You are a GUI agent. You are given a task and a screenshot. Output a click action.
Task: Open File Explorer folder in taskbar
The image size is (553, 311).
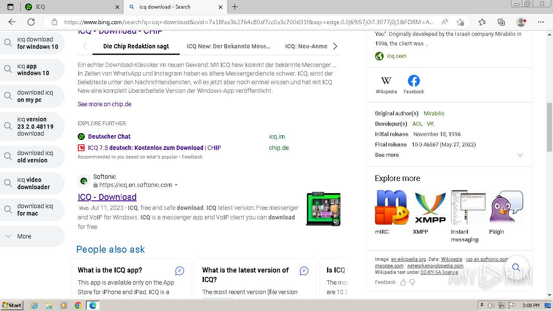pos(49,305)
